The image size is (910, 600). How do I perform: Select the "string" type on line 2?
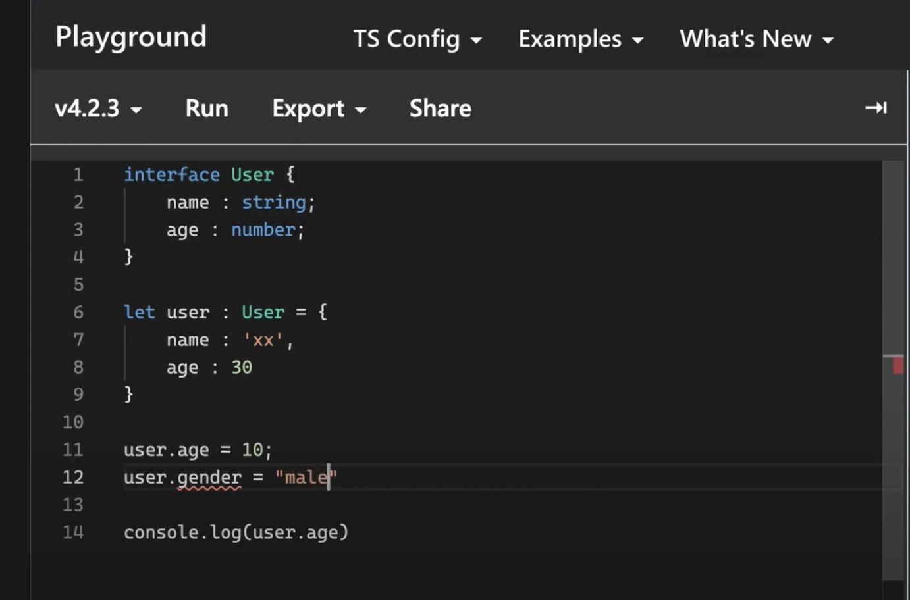(x=274, y=203)
